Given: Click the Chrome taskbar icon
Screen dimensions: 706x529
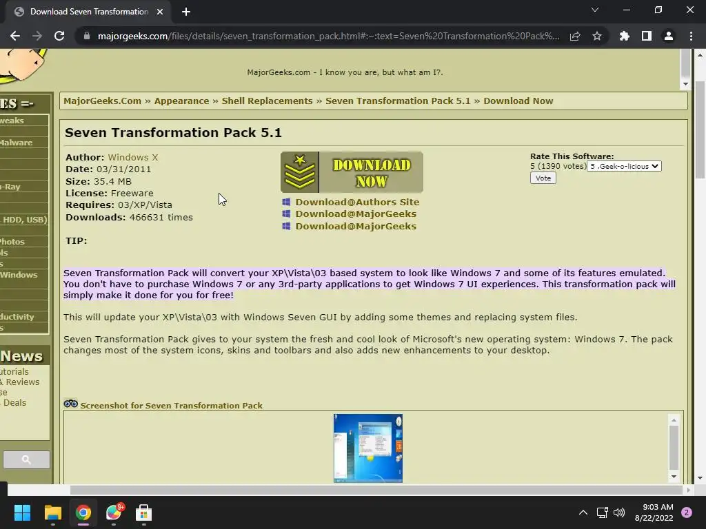Looking at the screenshot, I should click(83, 512).
